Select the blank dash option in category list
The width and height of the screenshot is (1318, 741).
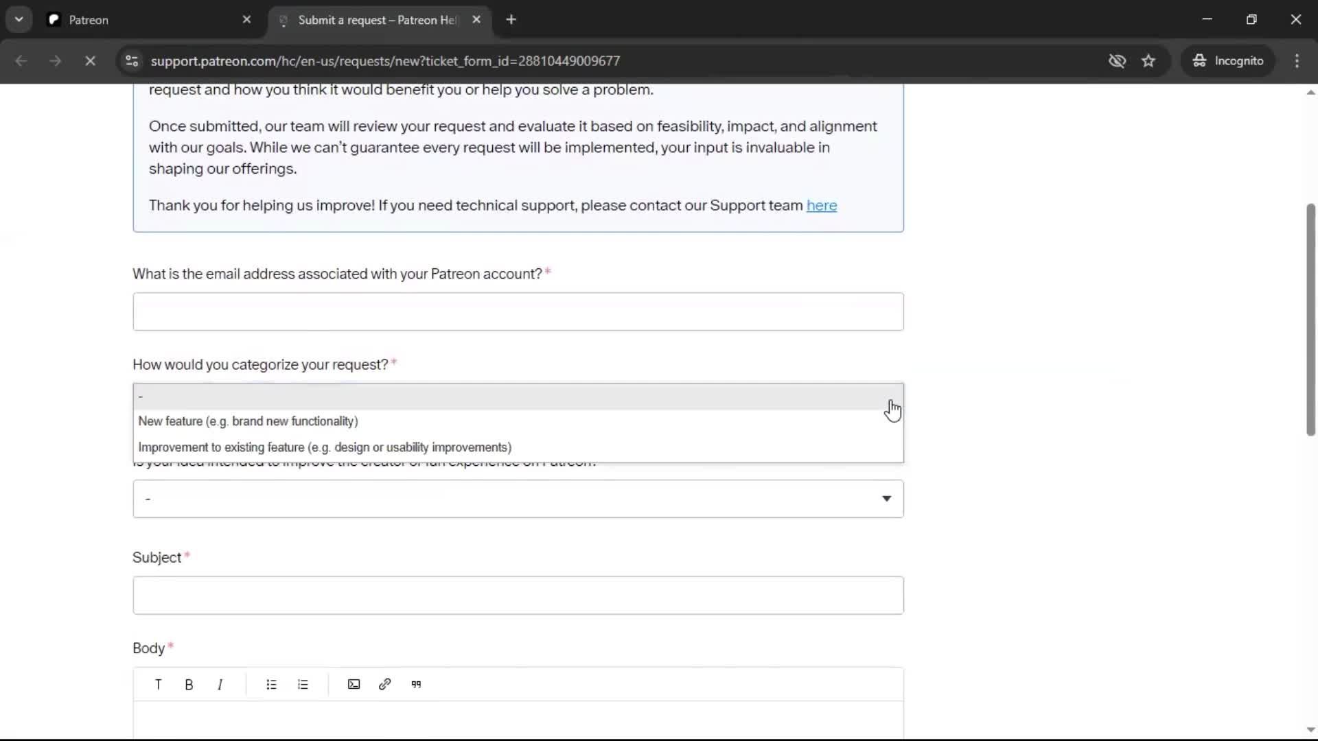(518, 397)
